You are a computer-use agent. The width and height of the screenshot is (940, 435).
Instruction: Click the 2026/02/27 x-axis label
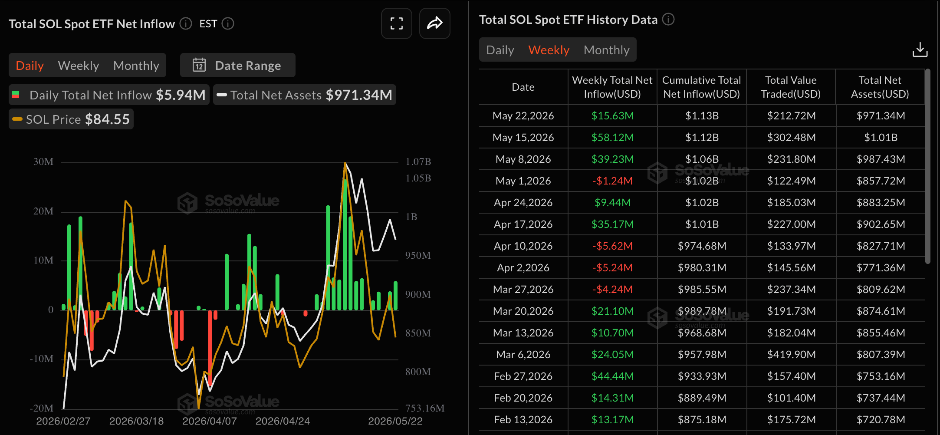(x=63, y=421)
